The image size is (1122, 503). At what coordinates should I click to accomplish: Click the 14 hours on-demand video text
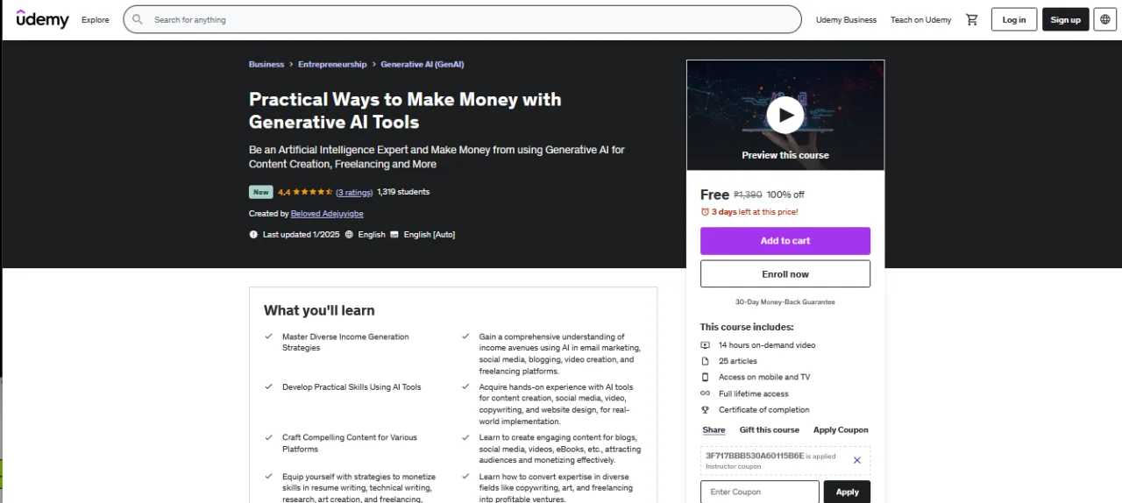click(767, 345)
